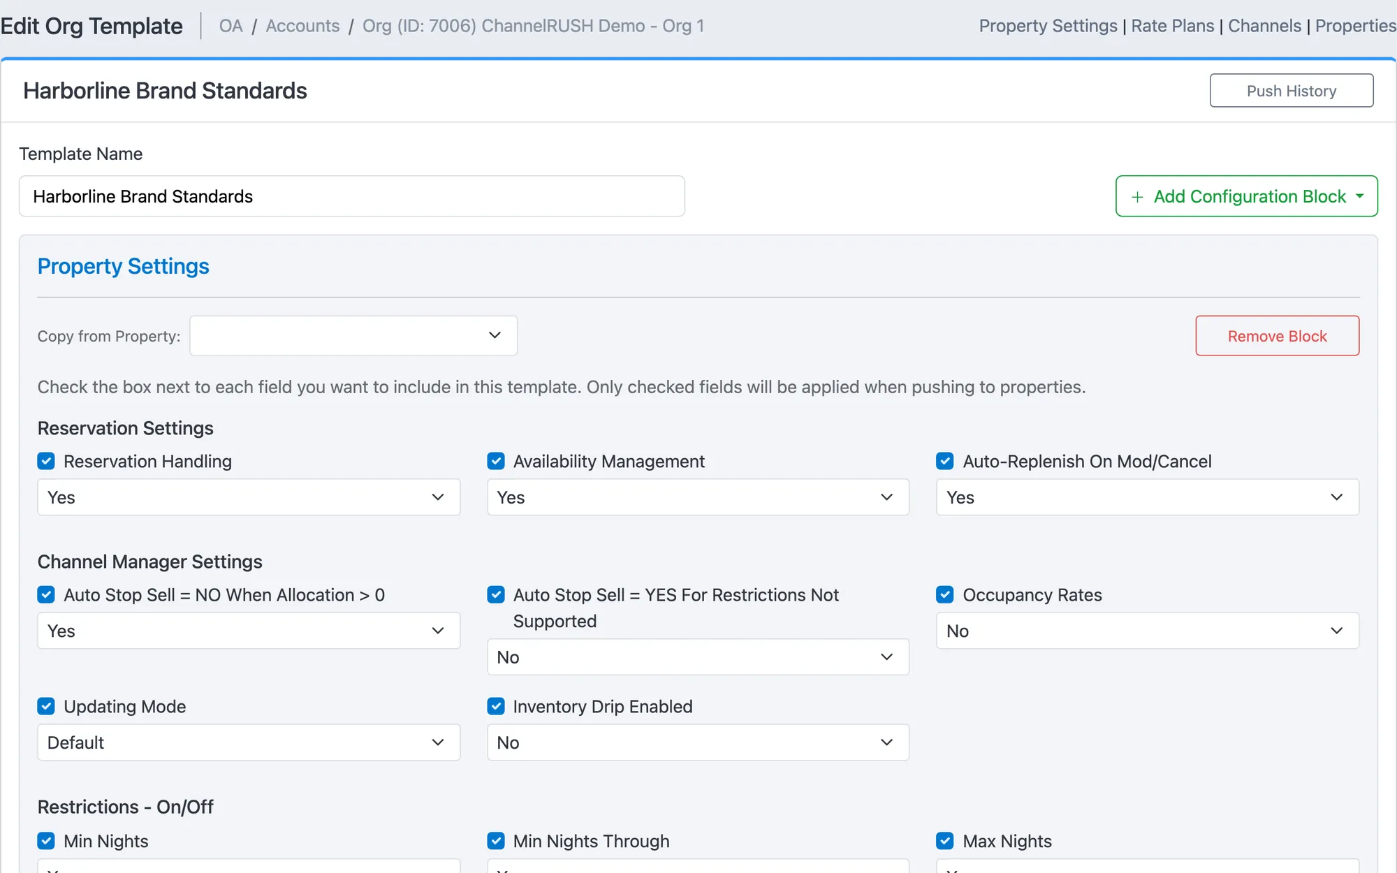Open the Accounts breadcrumb link
The image size is (1397, 873).
(x=302, y=26)
